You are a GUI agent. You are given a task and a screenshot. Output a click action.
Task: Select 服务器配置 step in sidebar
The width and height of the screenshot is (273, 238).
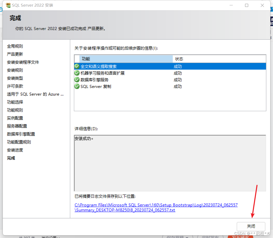click(17, 126)
